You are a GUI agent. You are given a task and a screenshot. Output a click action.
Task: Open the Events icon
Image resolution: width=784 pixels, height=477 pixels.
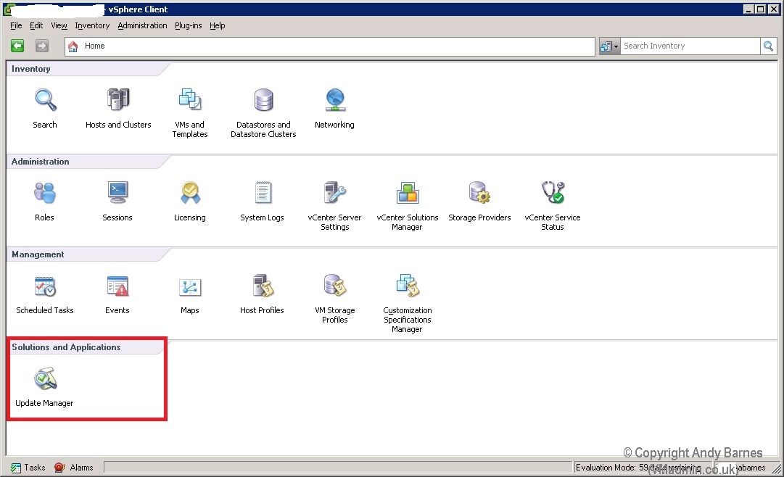(x=117, y=286)
